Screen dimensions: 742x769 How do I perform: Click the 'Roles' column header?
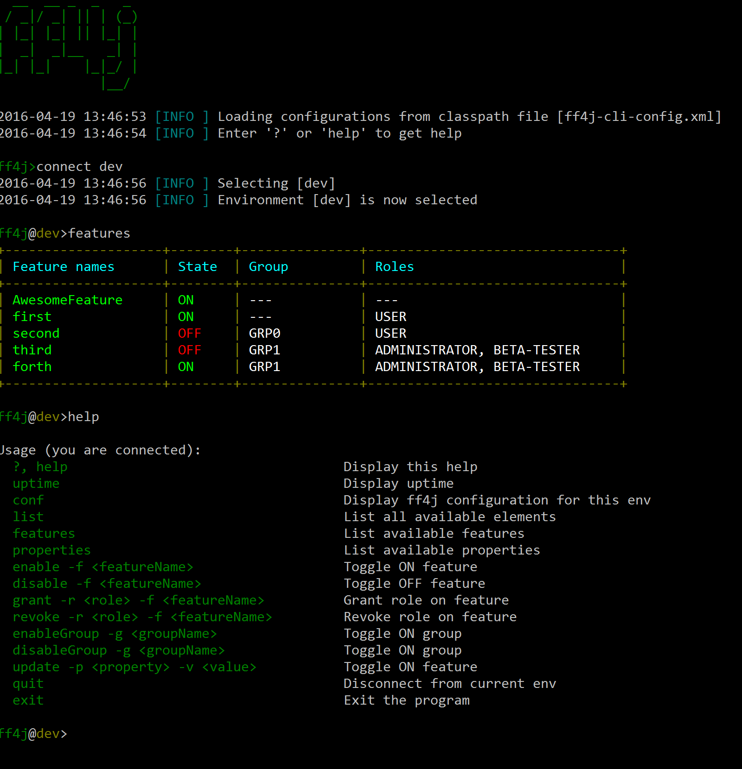[394, 267]
